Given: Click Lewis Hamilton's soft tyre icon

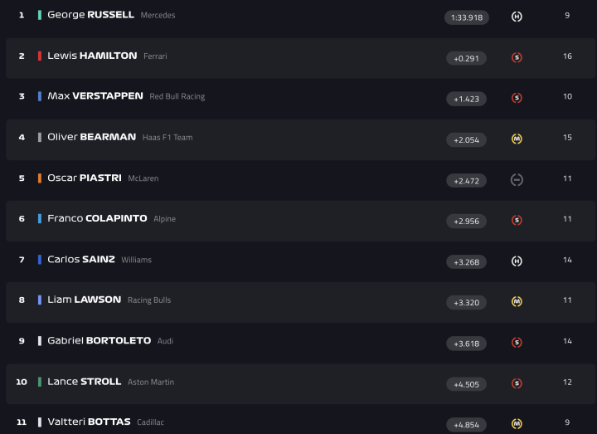Looking at the screenshot, I should pos(517,58).
